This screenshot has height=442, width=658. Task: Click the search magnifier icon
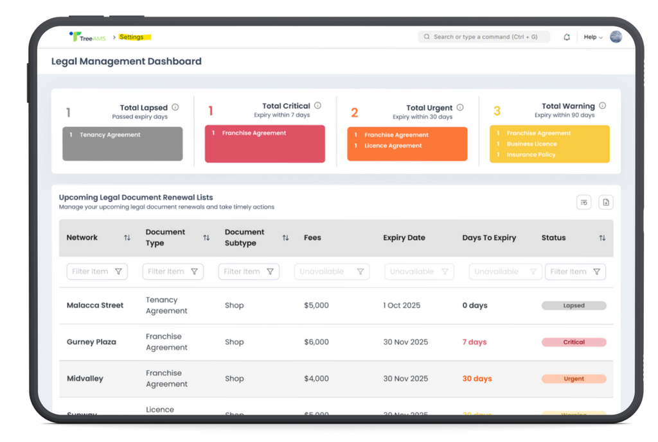pos(426,37)
